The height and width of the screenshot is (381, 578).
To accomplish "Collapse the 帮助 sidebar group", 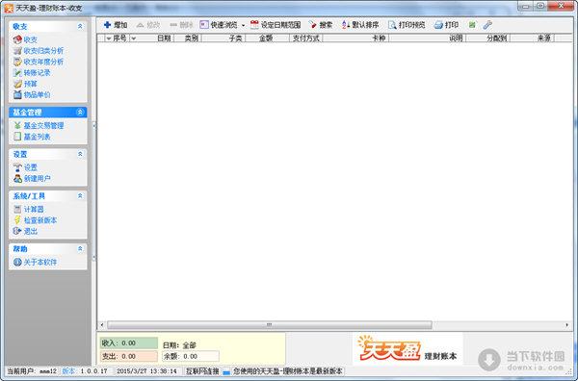I will click(80, 249).
